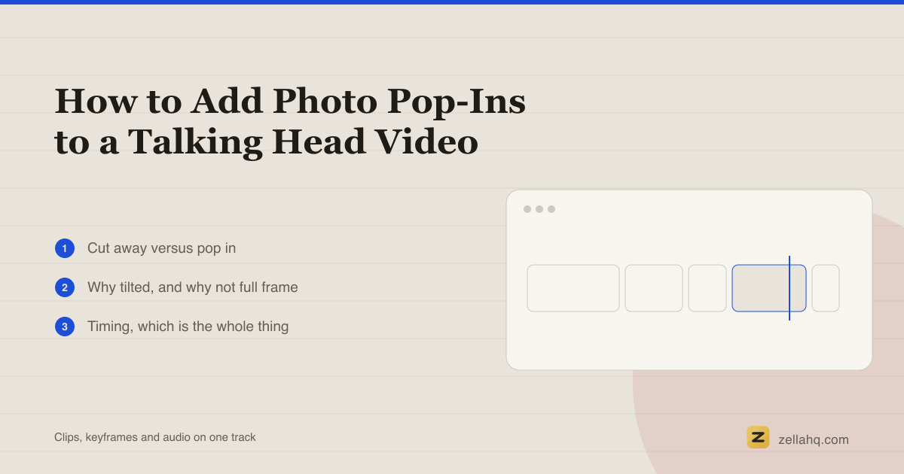This screenshot has height=474, width=904.
Task: Select the widest first timeline clip
Action: (x=573, y=288)
